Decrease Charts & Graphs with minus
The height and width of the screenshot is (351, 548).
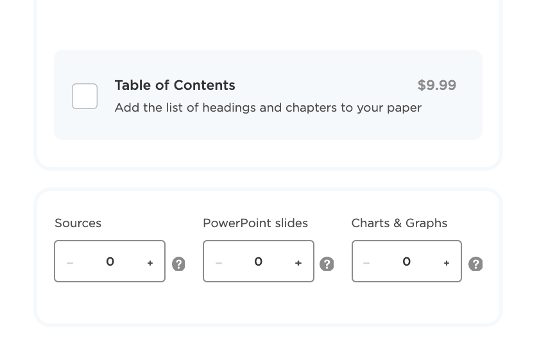(366, 263)
